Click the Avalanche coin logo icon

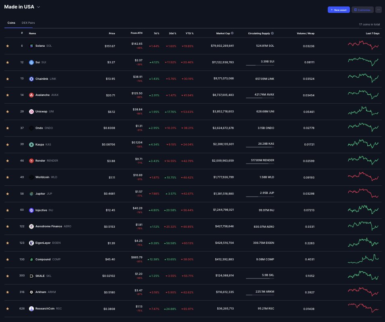tap(31, 95)
